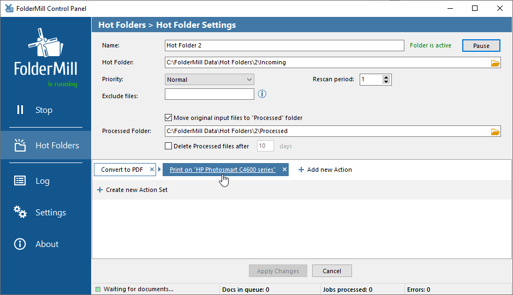Click the Exclude files input field
The image size is (513, 295).
210,94
